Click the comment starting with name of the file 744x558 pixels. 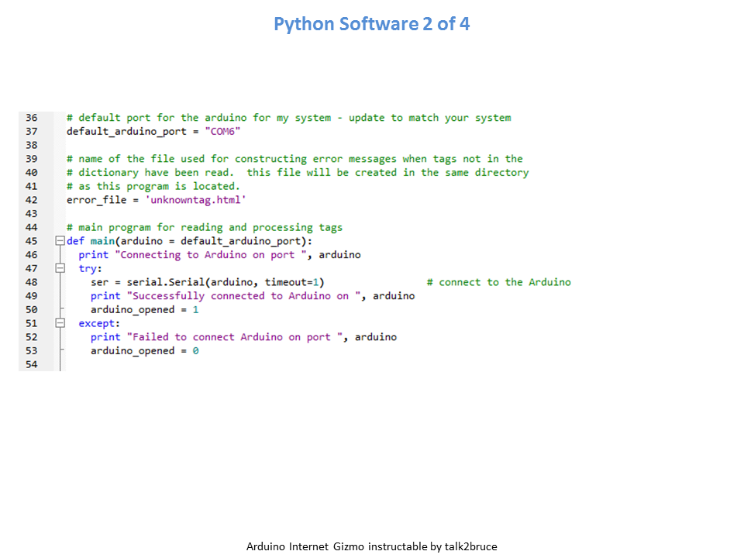tap(294, 158)
